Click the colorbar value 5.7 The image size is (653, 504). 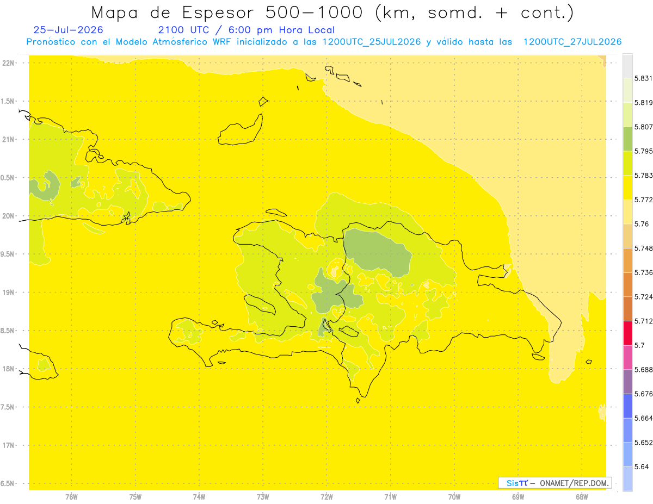pos(639,345)
